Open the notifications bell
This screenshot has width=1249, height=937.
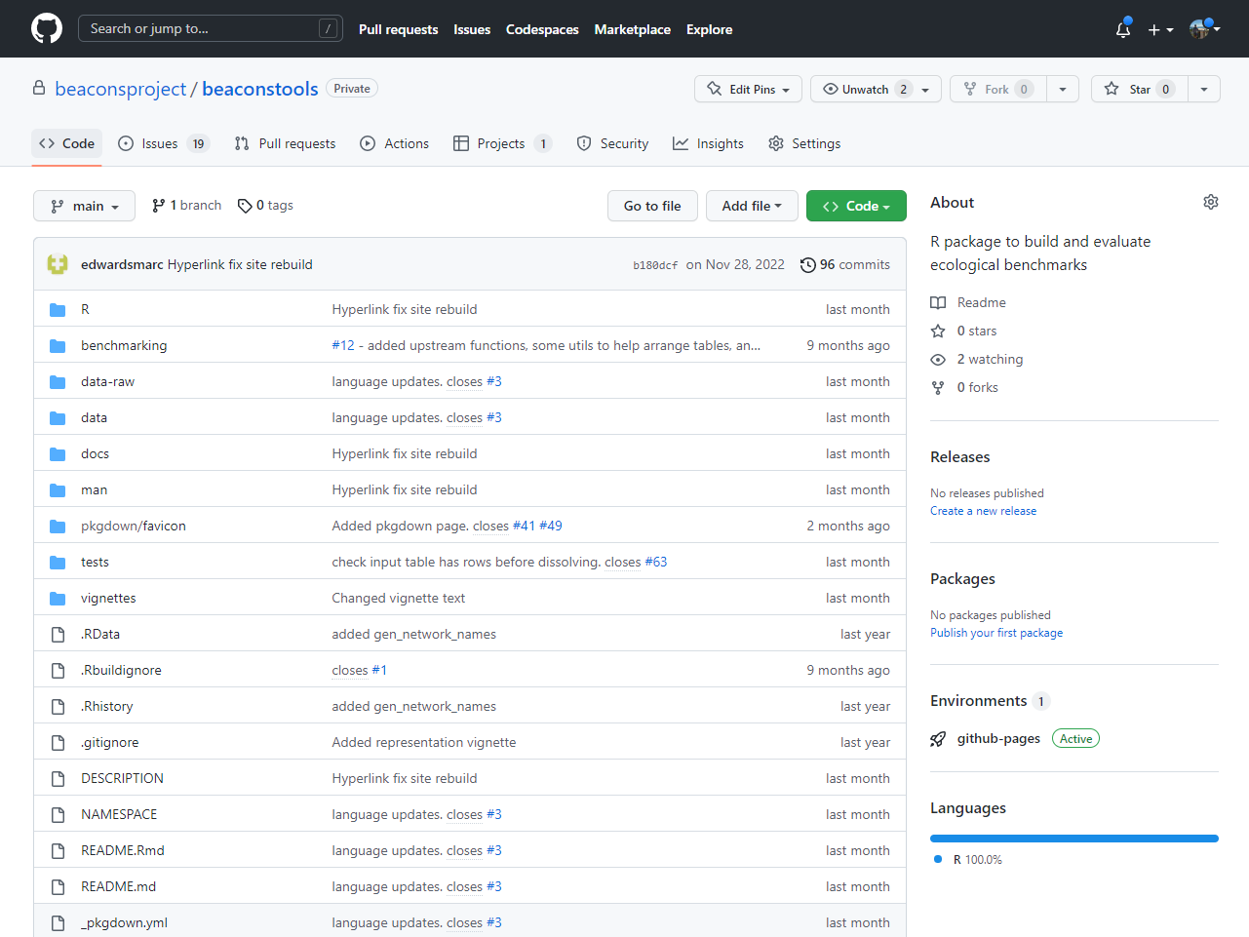(1123, 29)
